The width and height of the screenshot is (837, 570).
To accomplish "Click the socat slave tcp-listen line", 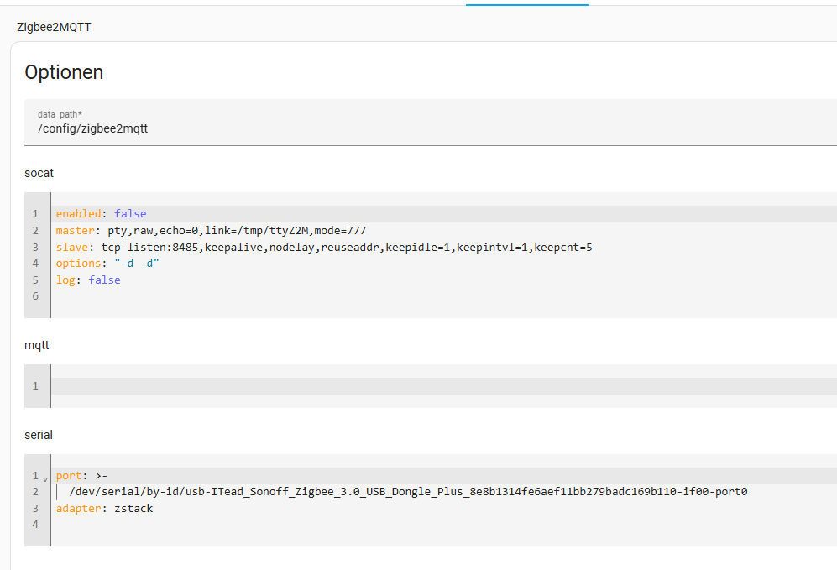I will pyautogui.click(x=324, y=247).
